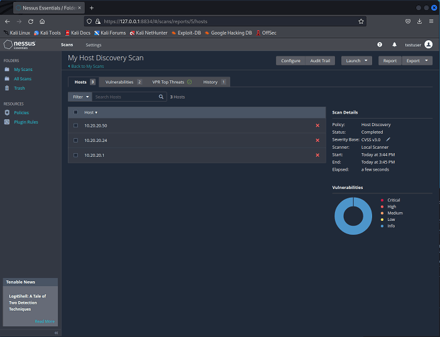The height and width of the screenshot is (337, 440).
Task: Edit Severity Base with pencil icon
Action: coord(388,139)
